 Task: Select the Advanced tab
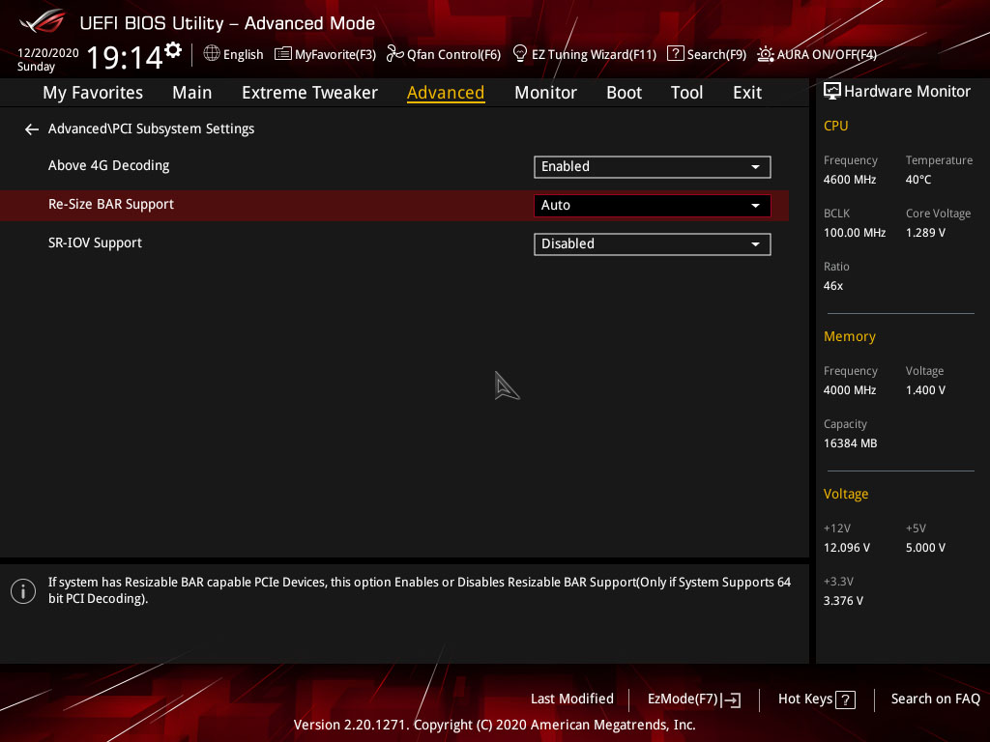tap(446, 93)
